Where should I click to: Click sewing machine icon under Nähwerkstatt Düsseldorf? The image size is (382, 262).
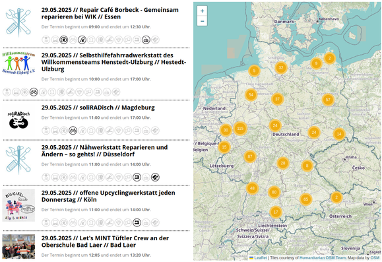coord(137,177)
